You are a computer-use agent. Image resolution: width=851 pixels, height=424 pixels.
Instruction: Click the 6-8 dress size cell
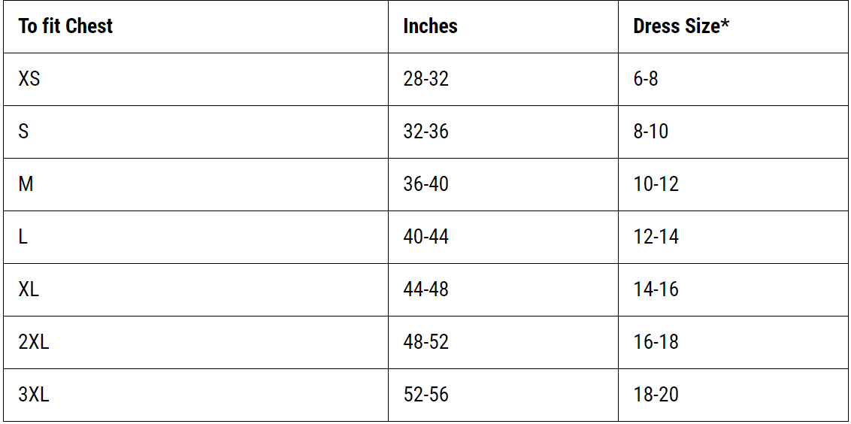pyautogui.click(x=646, y=79)
